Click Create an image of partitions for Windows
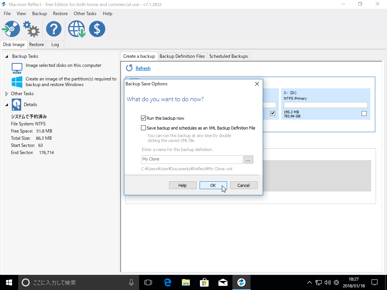387x290 pixels. [x=71, y=82]
